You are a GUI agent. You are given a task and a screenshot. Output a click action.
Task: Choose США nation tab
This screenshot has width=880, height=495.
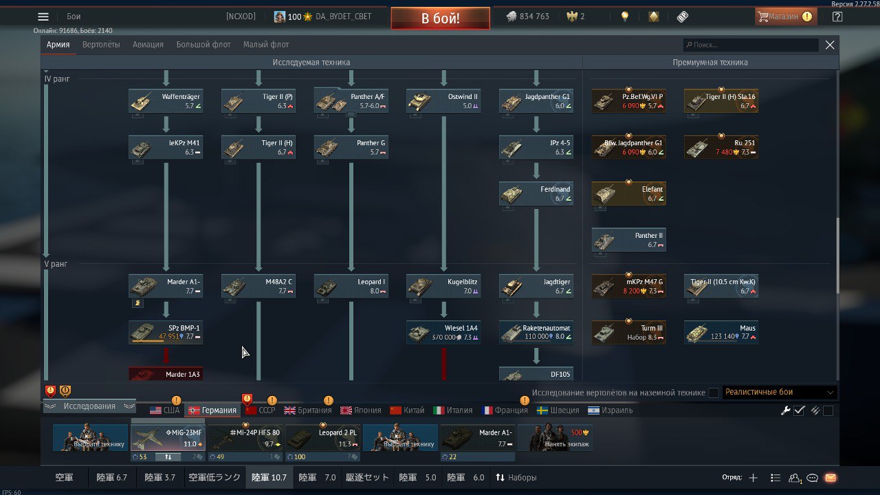tap(165, 410)
